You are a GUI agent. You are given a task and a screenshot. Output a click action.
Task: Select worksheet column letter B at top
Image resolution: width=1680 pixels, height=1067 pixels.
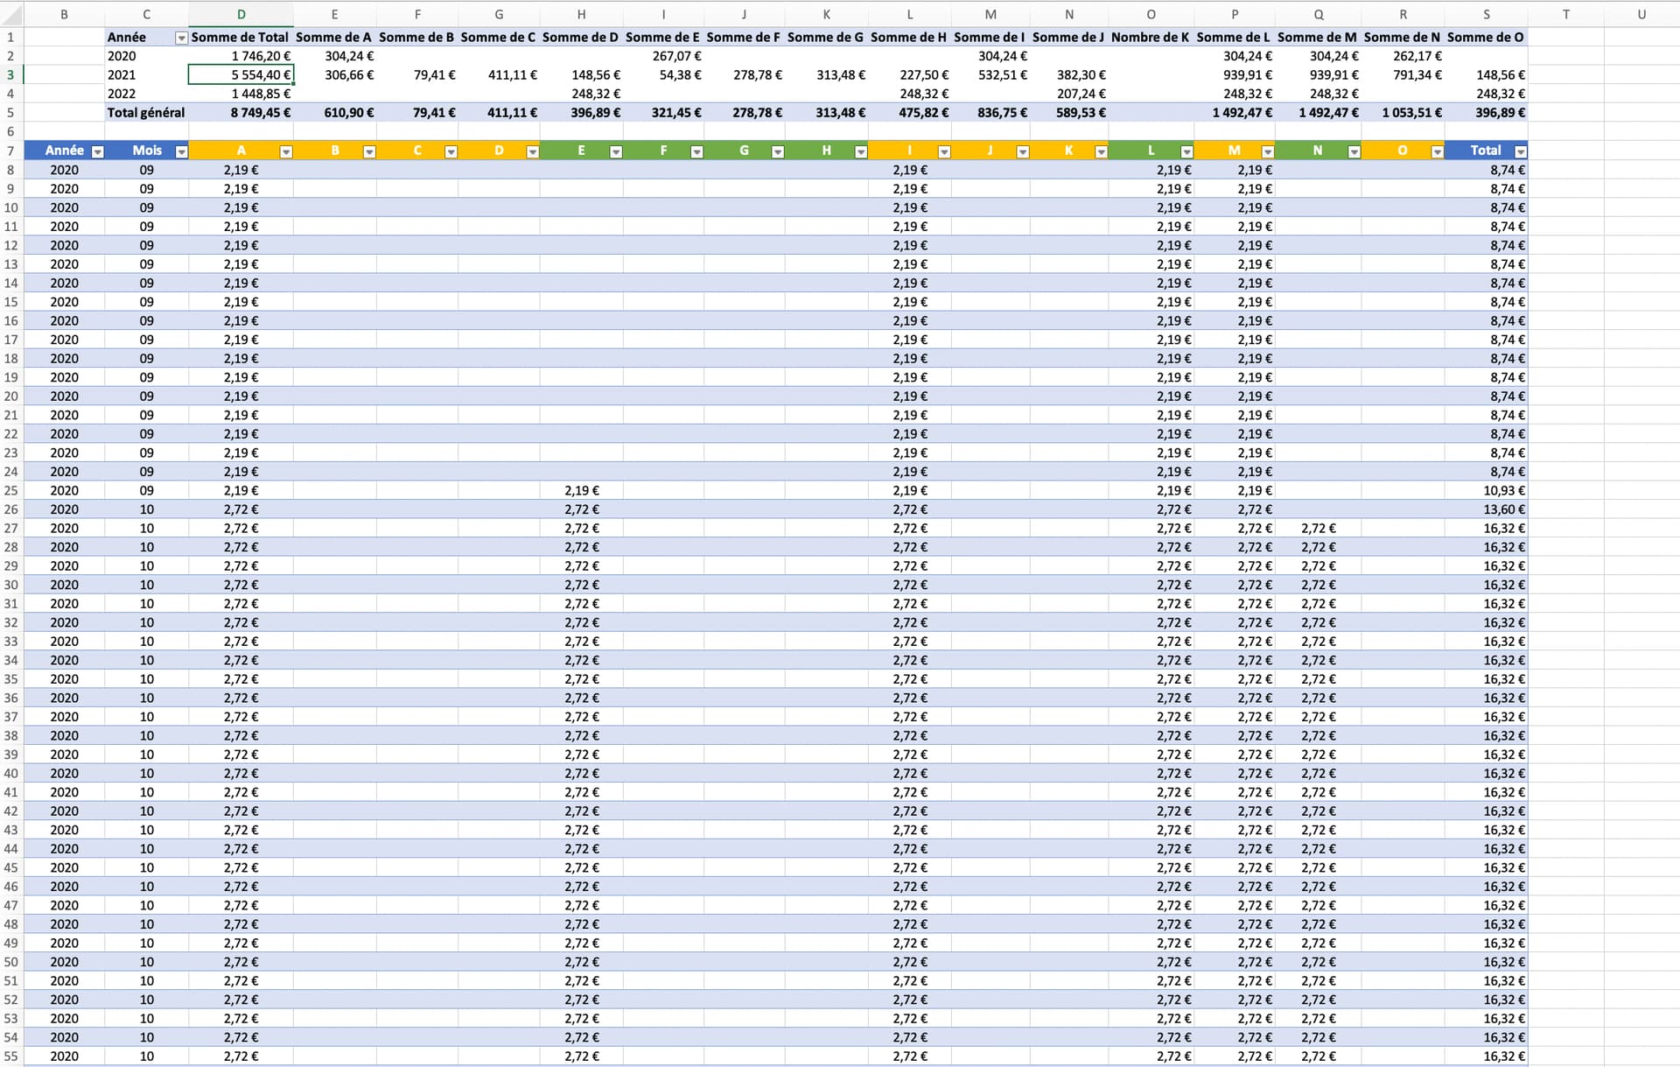pyautogui.click(x=64, y=14)
